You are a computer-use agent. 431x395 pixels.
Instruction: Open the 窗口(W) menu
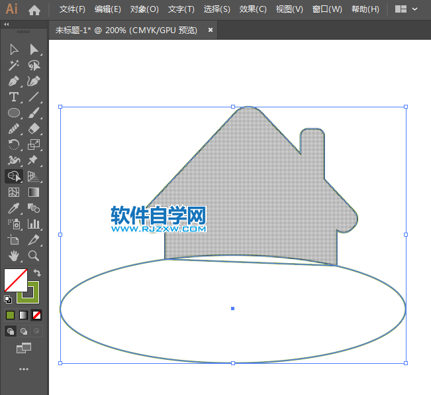click(x=327, y=9)
